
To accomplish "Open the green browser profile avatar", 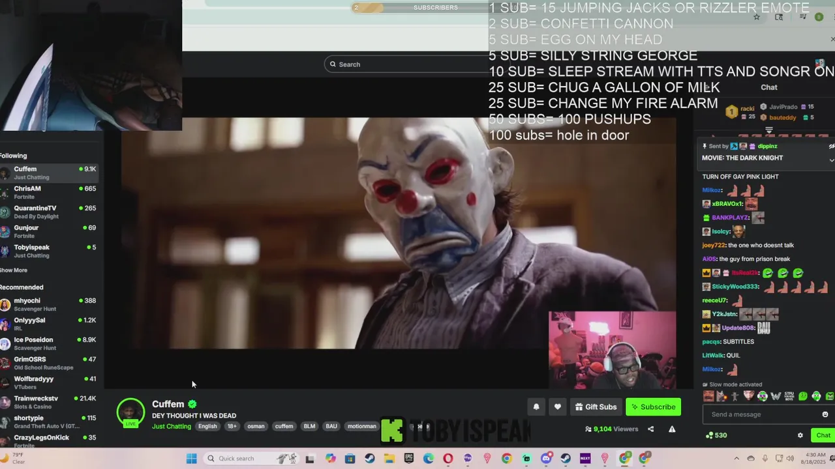I will (x=819, y=17).
